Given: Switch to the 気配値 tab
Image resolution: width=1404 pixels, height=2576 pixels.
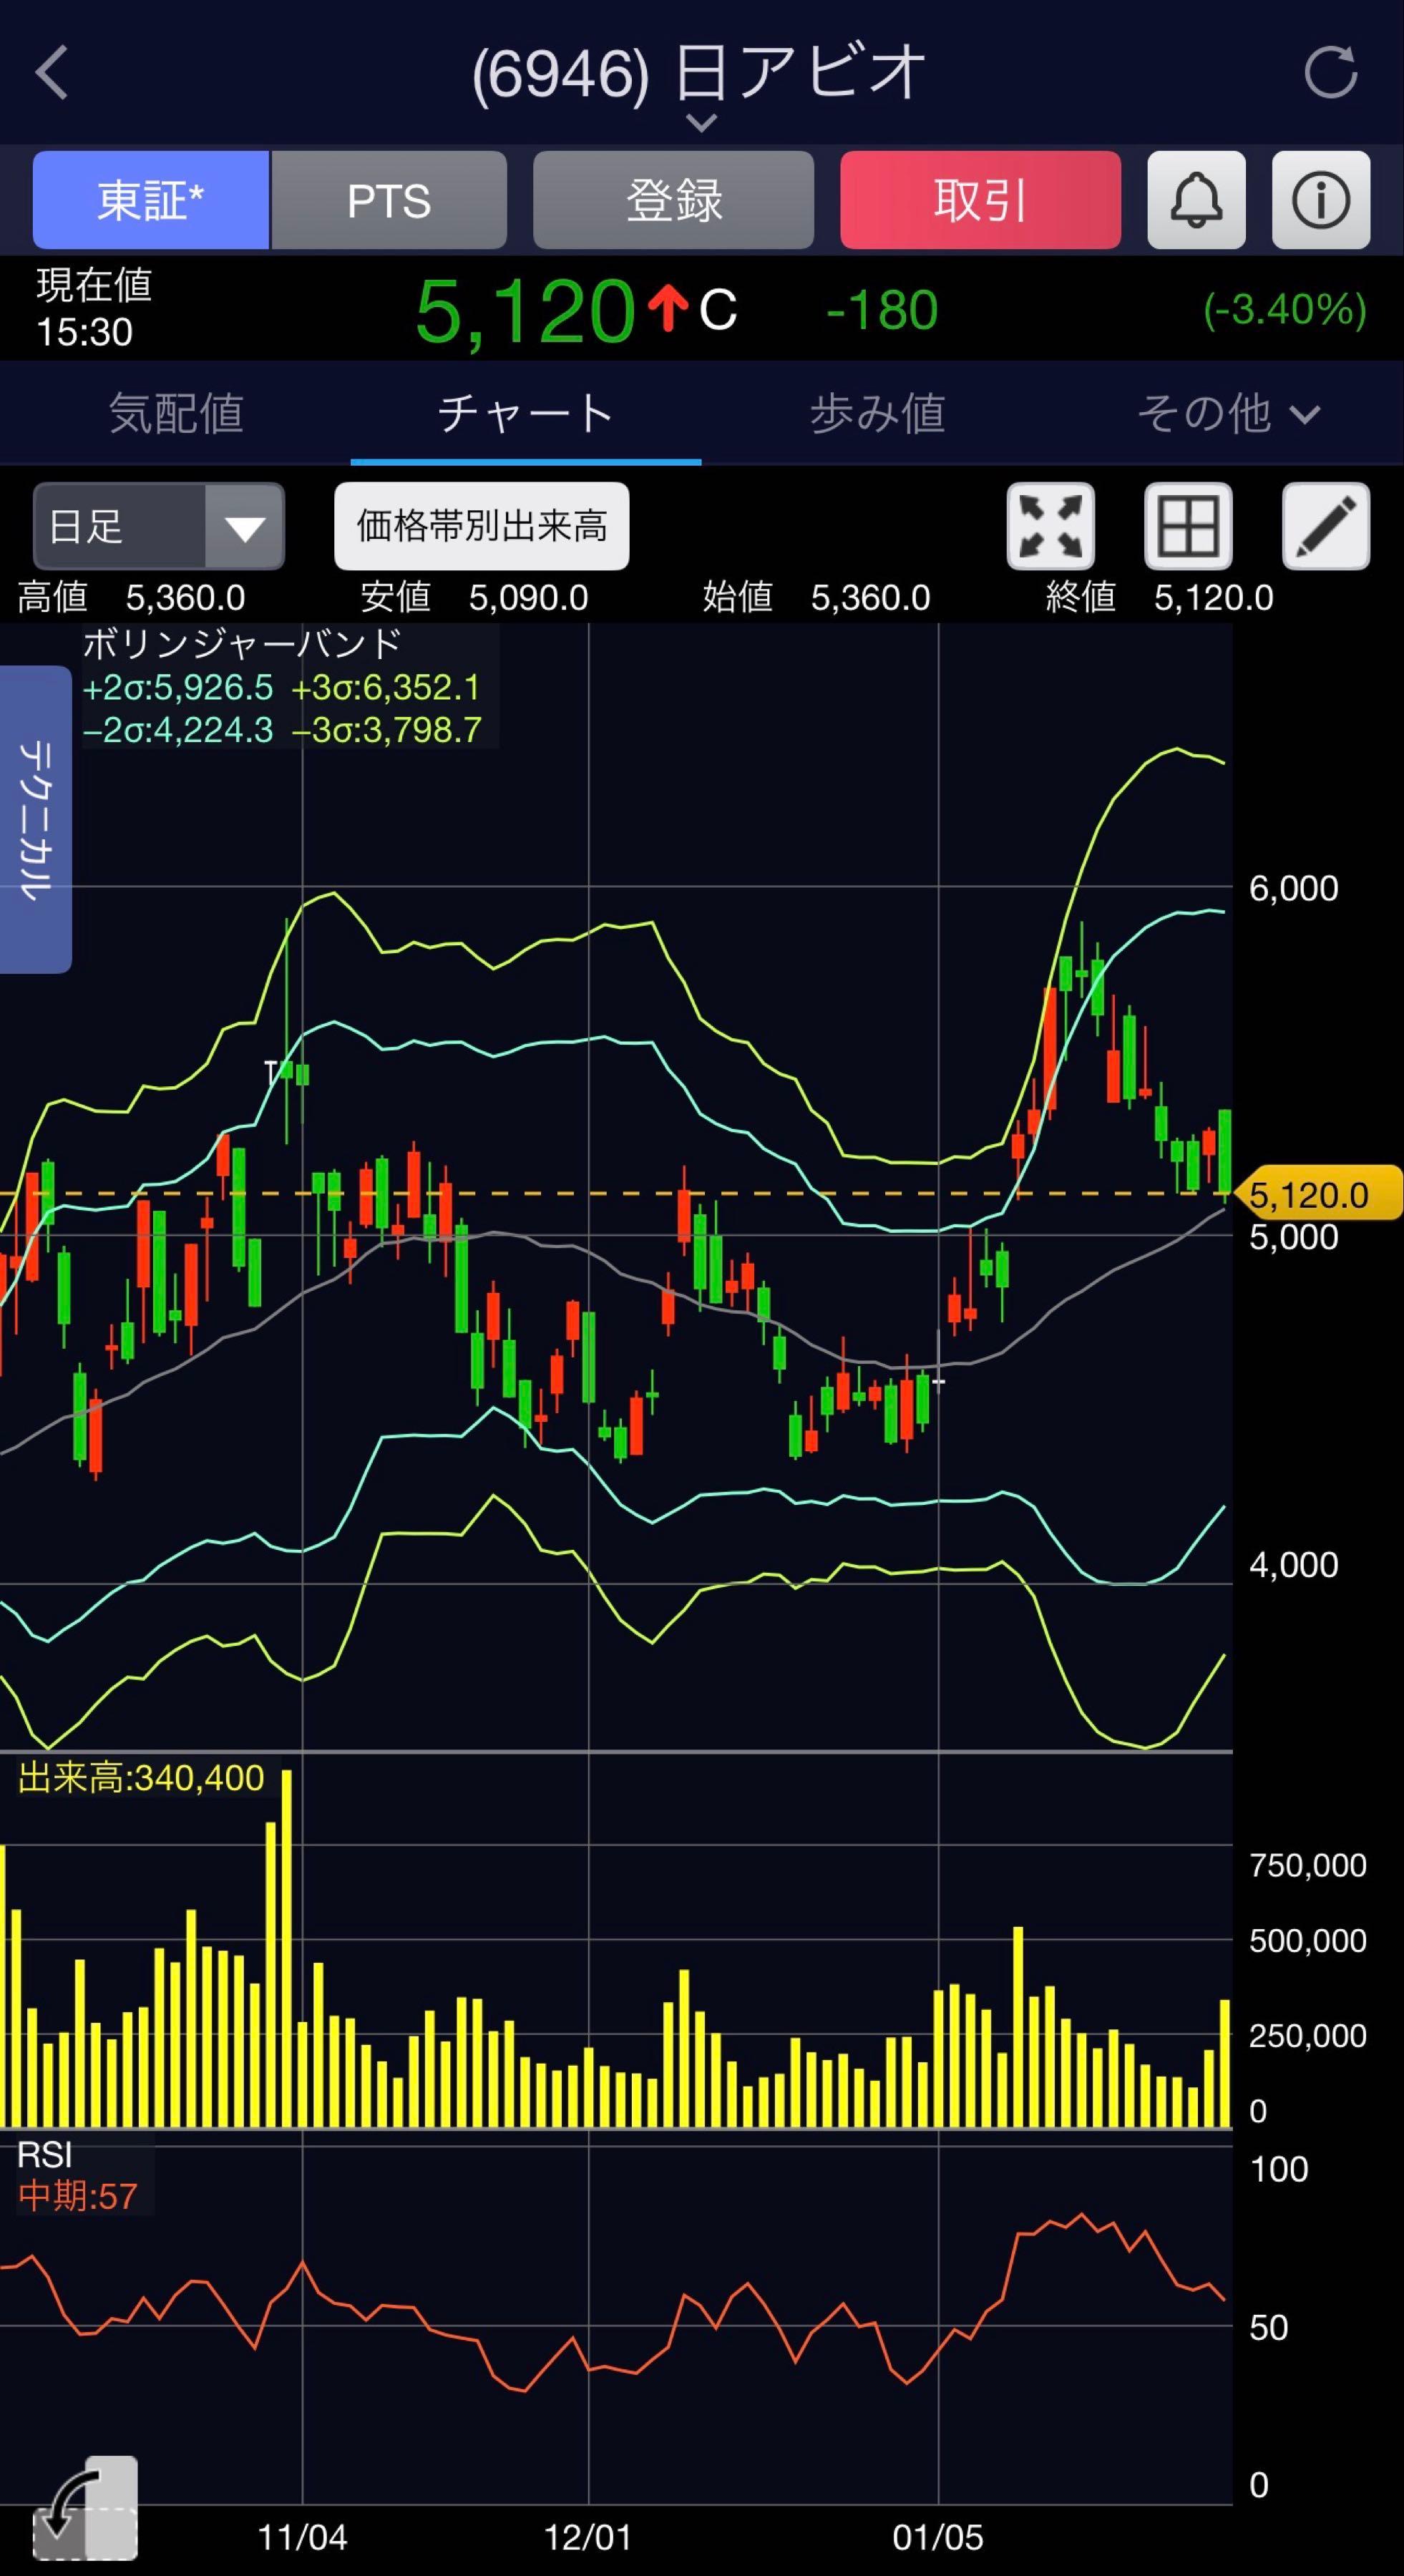Looking at the screenshot, I should point(175,413).
